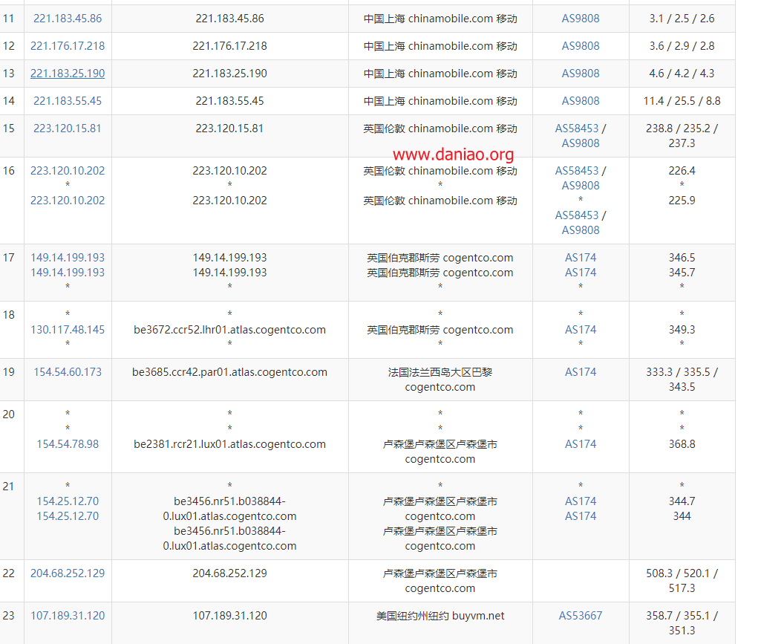
Task: Click AS174 link in row 20
Action: coord(581,444)
